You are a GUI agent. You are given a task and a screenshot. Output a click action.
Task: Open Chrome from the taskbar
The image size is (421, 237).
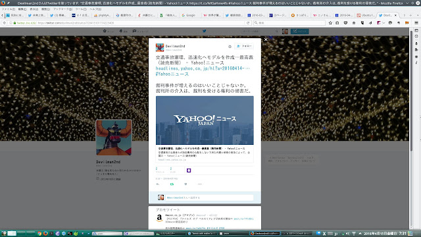tap(39, 234)
